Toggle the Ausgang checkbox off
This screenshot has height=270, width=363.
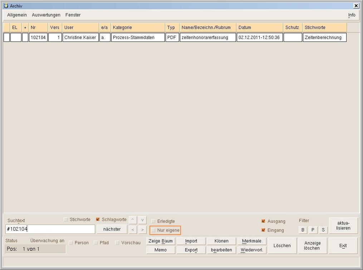264,221
